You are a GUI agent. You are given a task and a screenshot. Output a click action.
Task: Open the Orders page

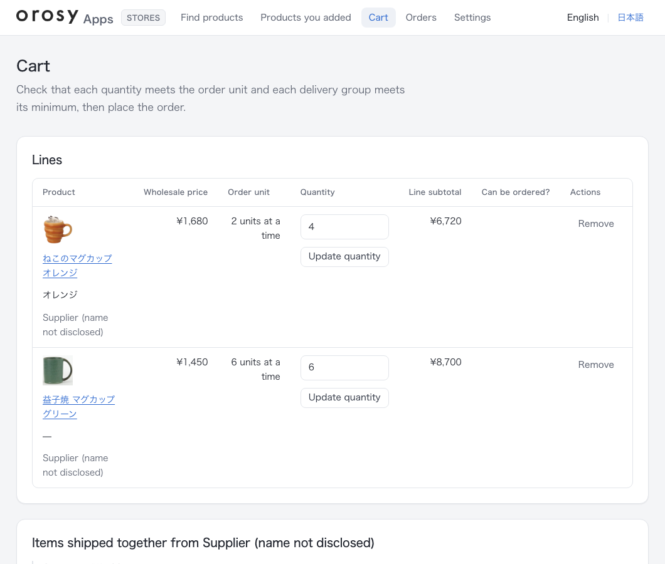(x=421, y=18)
